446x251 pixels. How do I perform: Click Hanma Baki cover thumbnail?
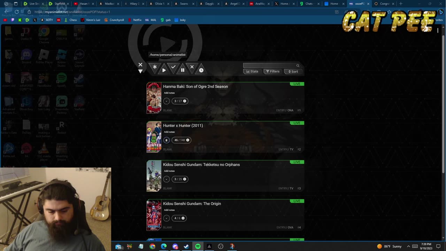pos(154,98)
